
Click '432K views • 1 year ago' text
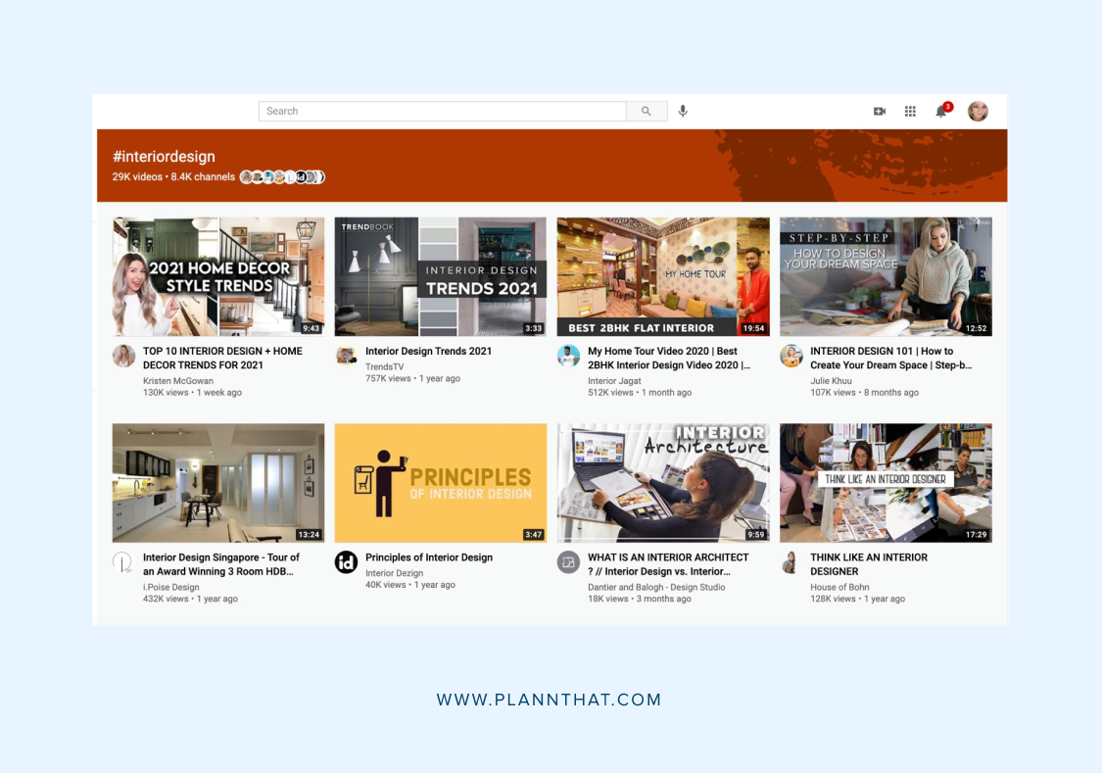[190, 599]
